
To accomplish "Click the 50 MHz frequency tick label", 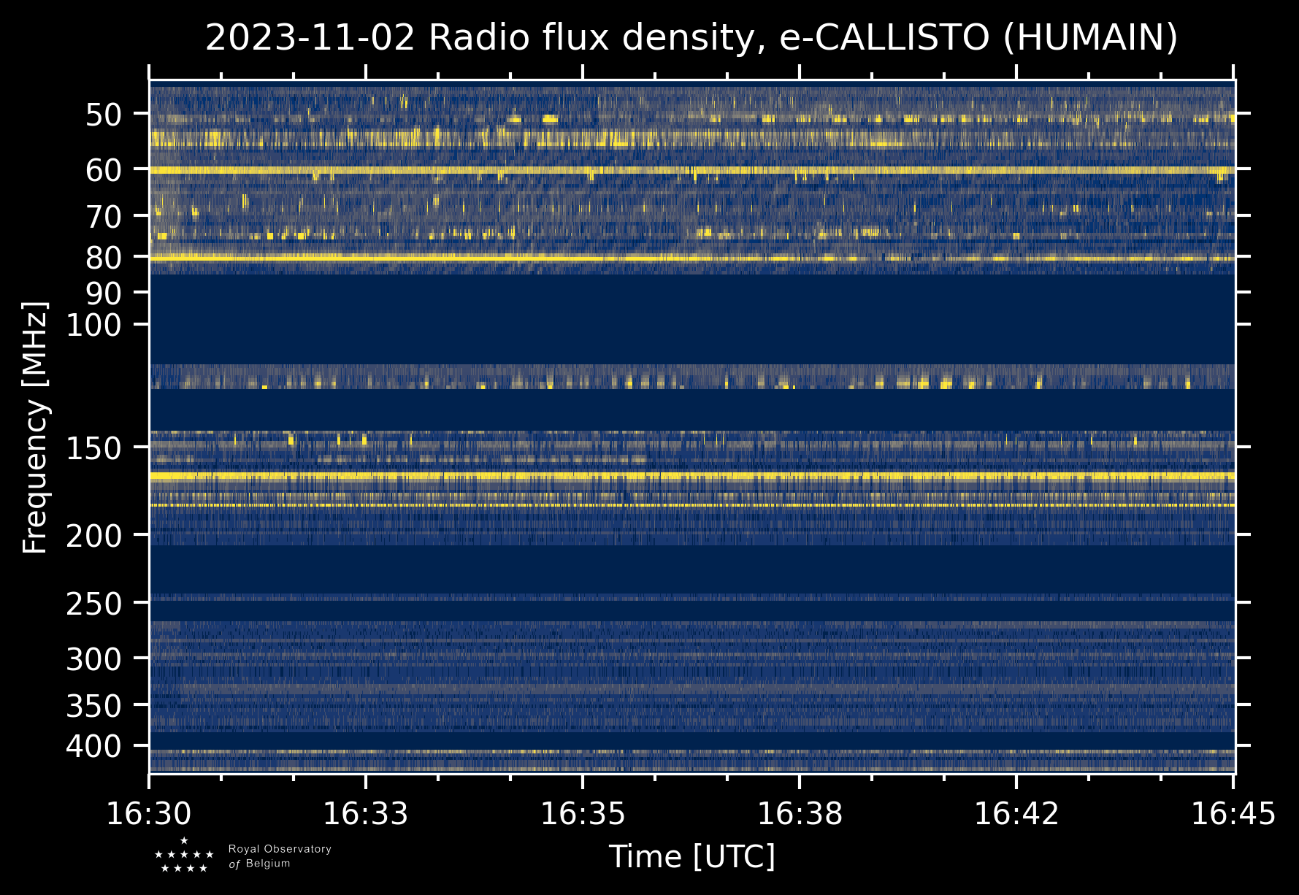I will click(104, 115).
